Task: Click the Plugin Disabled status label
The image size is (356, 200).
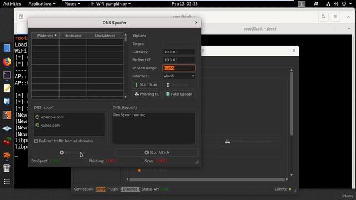Action: (130, 189)
